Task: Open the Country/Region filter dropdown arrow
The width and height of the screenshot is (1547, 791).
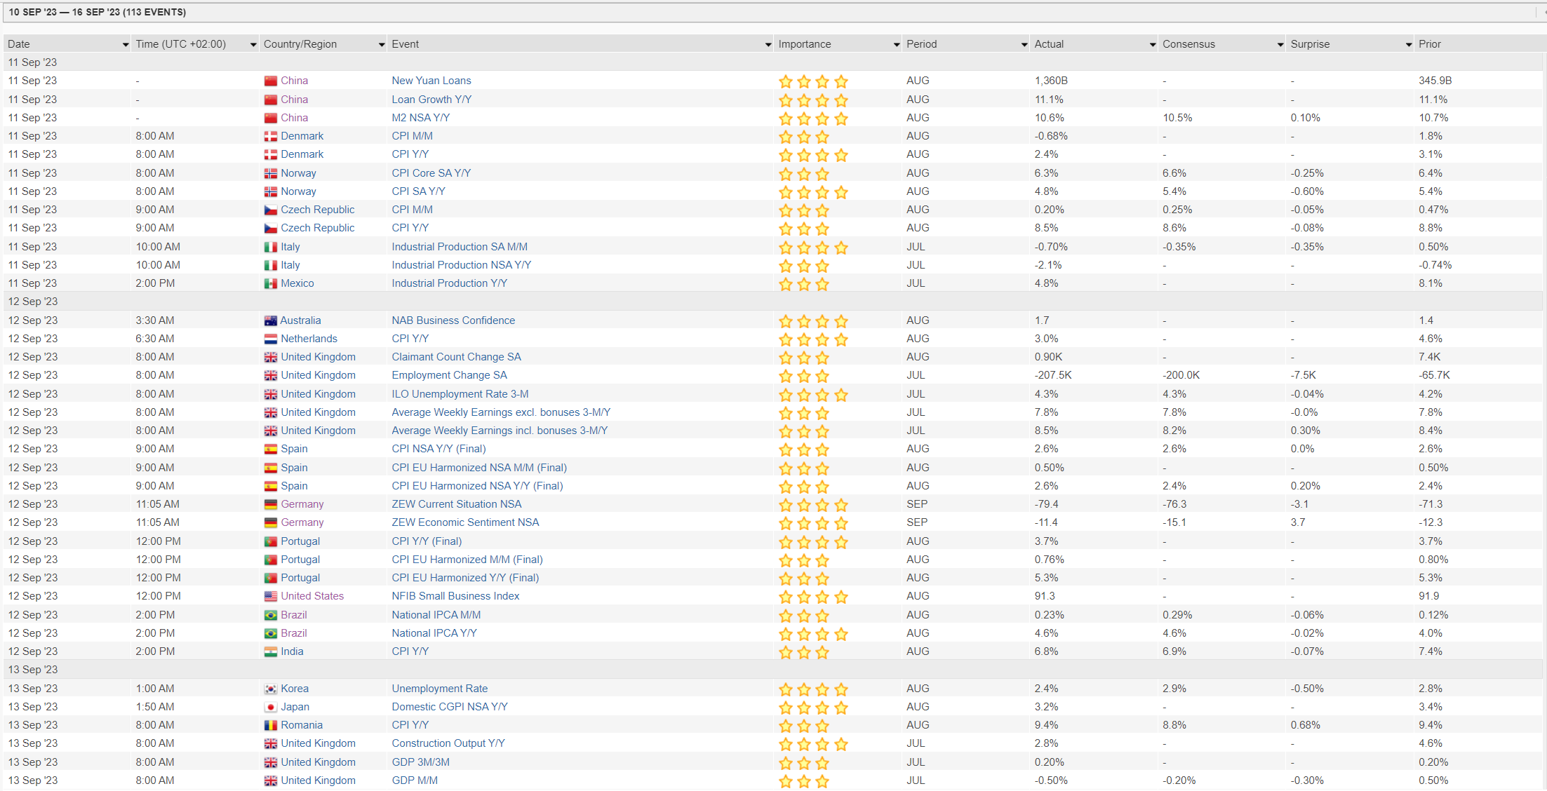Action: (x=381, y=45)
